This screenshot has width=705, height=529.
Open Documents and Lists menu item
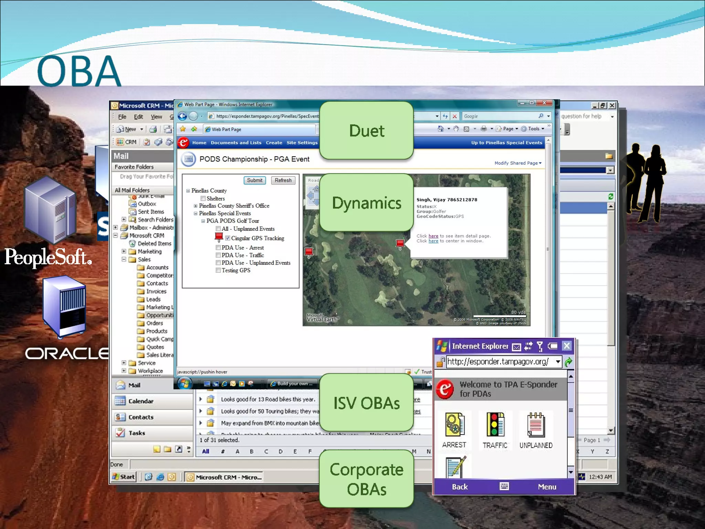(236, 143)
